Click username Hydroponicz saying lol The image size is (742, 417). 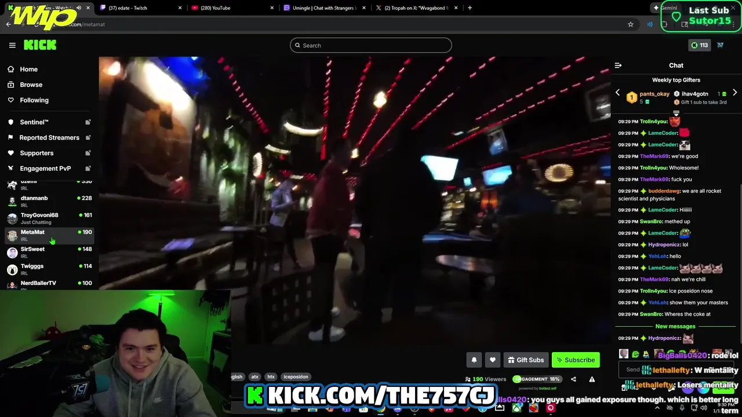pyautogui.click(x=664, y=244)
